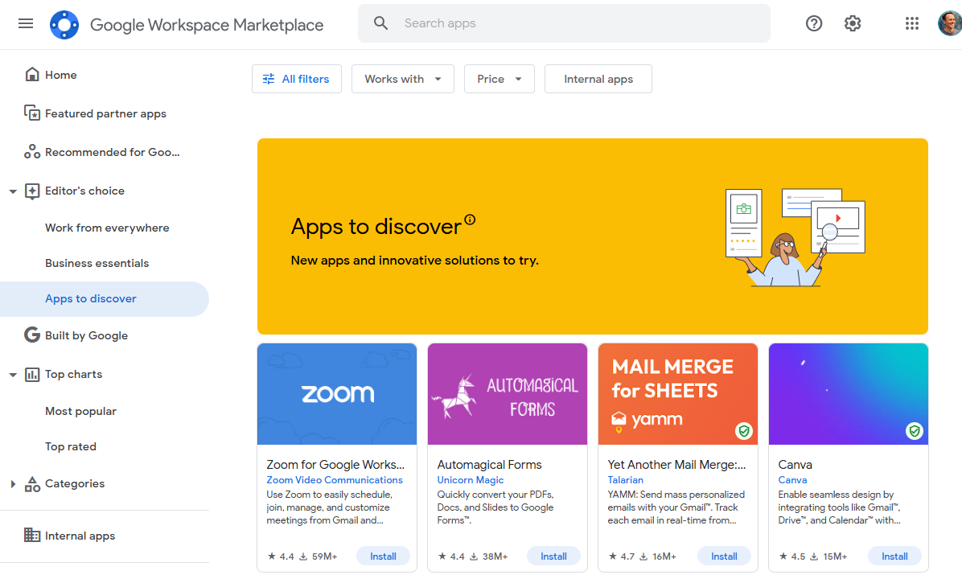962x575 pixels.
Task: Collapse the Top charts section
Action: (13, 374)
